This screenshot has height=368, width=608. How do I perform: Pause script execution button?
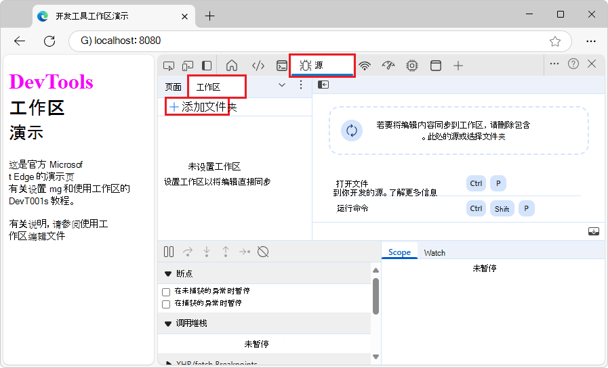point(169,252)
